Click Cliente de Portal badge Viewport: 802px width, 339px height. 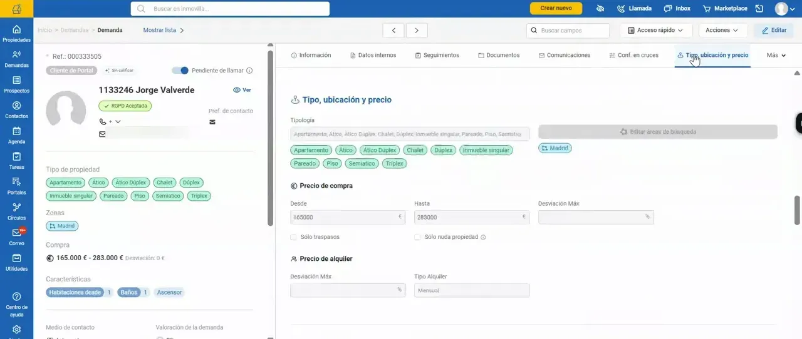click(x=72, y=71)
